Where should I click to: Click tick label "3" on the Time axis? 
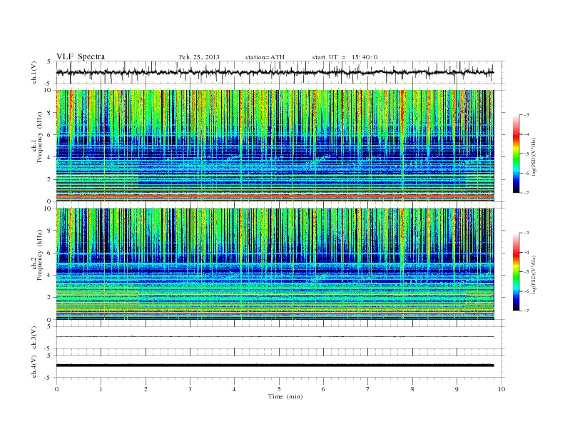[x=190, y=389]
